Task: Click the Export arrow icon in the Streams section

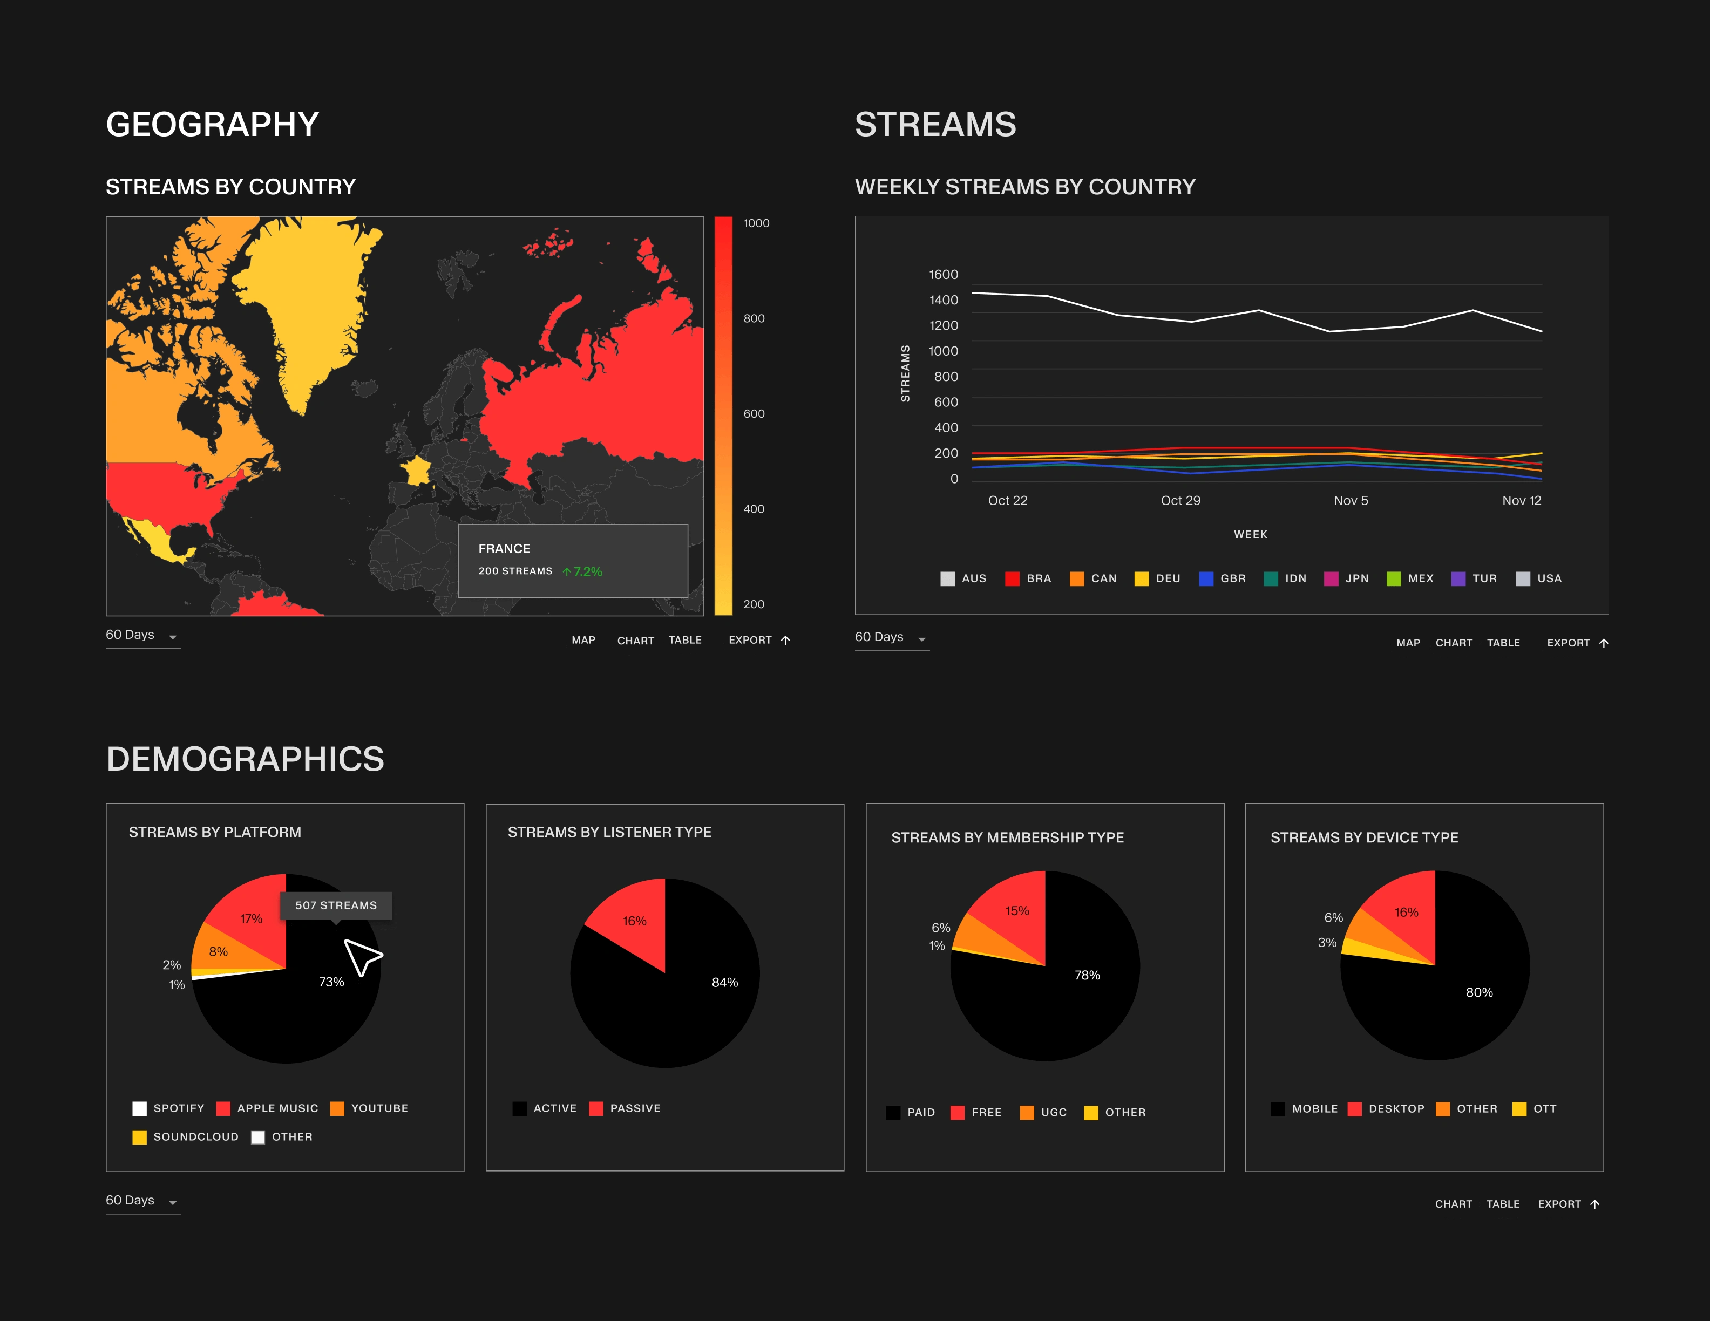Action: pos(1604,643)
